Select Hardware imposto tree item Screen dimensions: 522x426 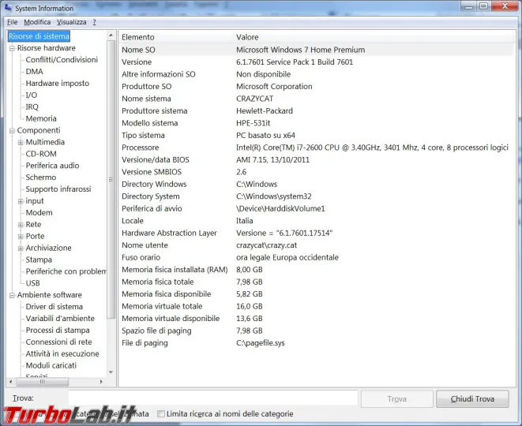point(58,83)
